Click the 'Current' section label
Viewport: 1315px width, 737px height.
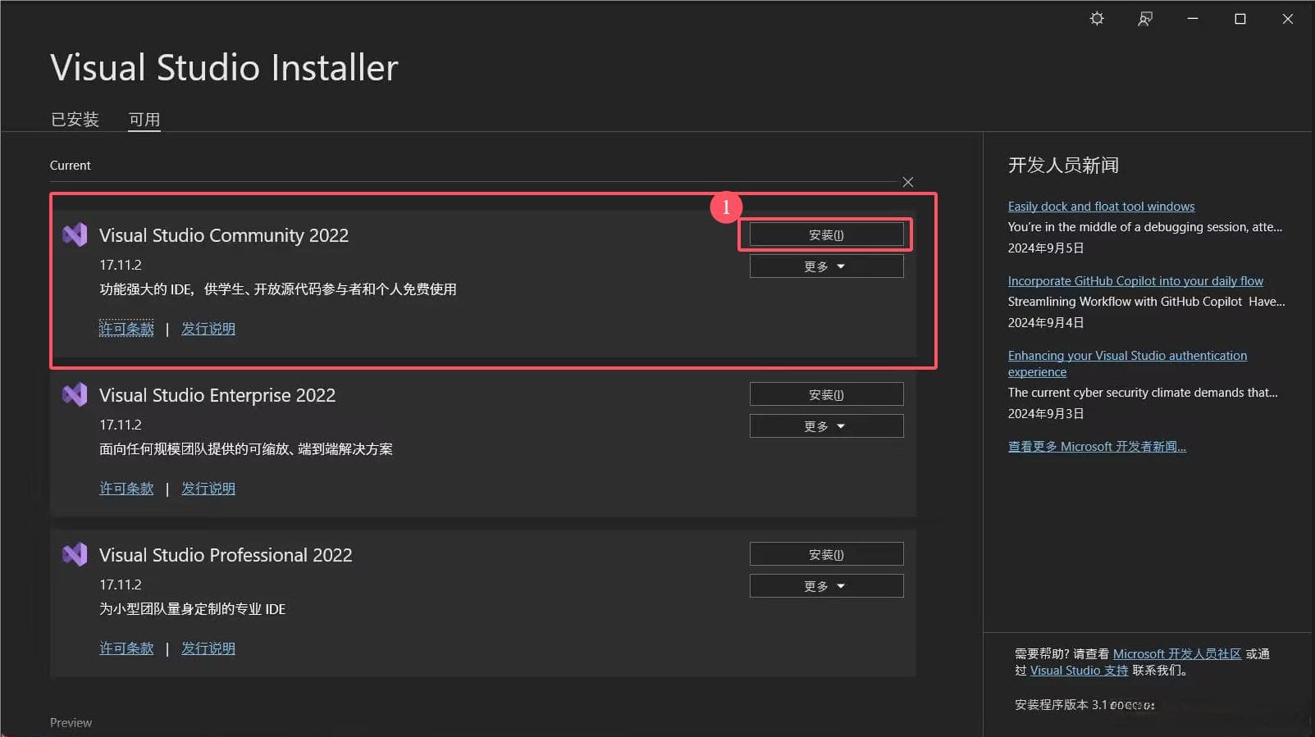[x=70, y=166]
